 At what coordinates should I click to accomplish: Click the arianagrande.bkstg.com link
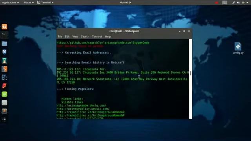[x=81, y=105]
